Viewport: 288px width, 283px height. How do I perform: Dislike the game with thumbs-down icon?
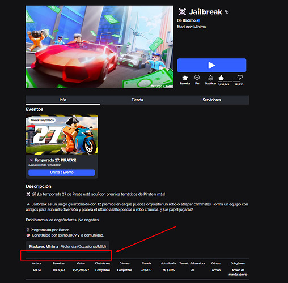pos(240,78)
